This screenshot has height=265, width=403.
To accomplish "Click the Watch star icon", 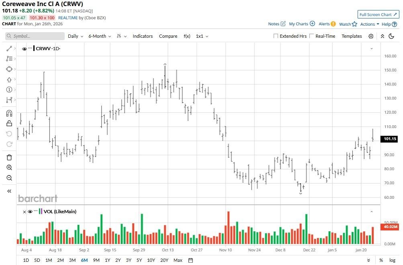I will [x=354, y=24].
